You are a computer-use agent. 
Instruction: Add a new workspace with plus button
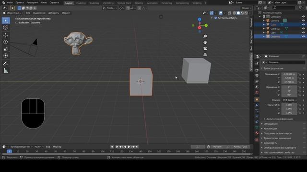pos(205,3)
